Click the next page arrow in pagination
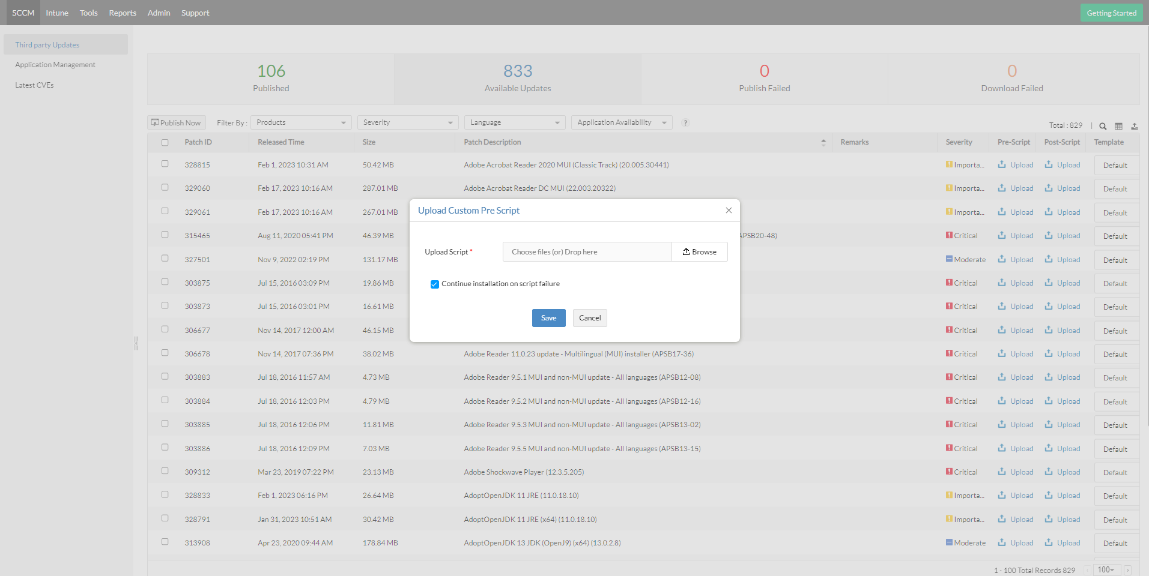The image size is (1149, 576). click(1127, 570)
